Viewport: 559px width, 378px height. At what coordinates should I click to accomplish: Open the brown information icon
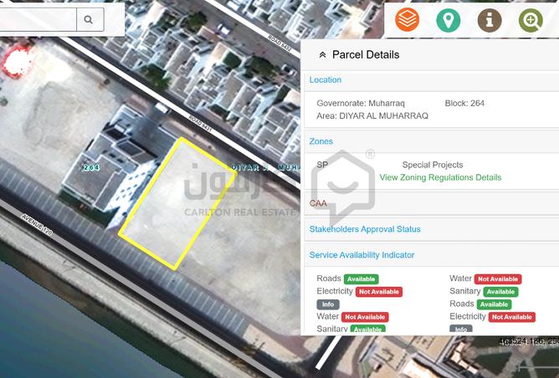[490, 19]
